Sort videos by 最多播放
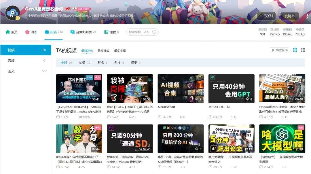Viewport: 311px width, 174px height. [103, 51]
